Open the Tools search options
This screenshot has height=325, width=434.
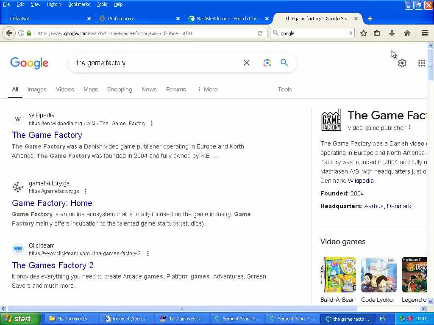285,89
